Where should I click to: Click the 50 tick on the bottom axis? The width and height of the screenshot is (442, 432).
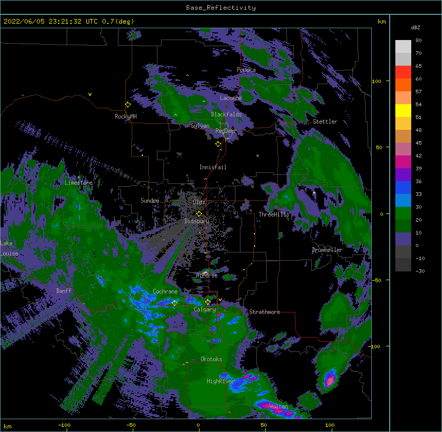(264, 425)
